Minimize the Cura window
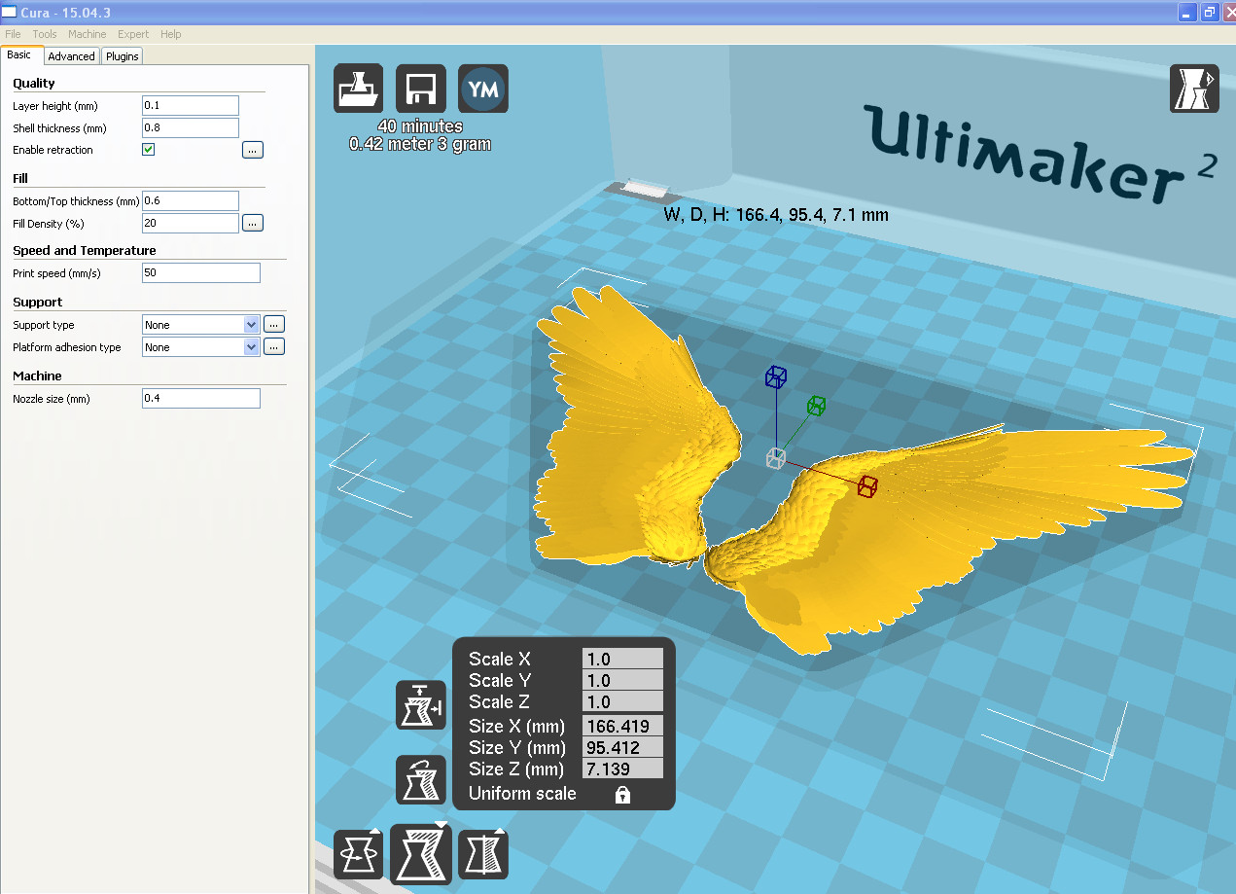 pyautogui.click(x=1187, y=12)
